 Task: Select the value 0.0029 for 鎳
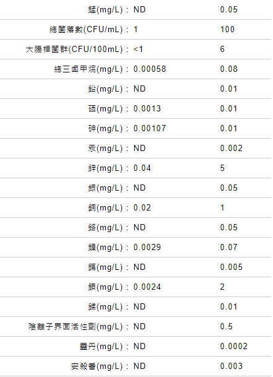[x=147, y=247]
